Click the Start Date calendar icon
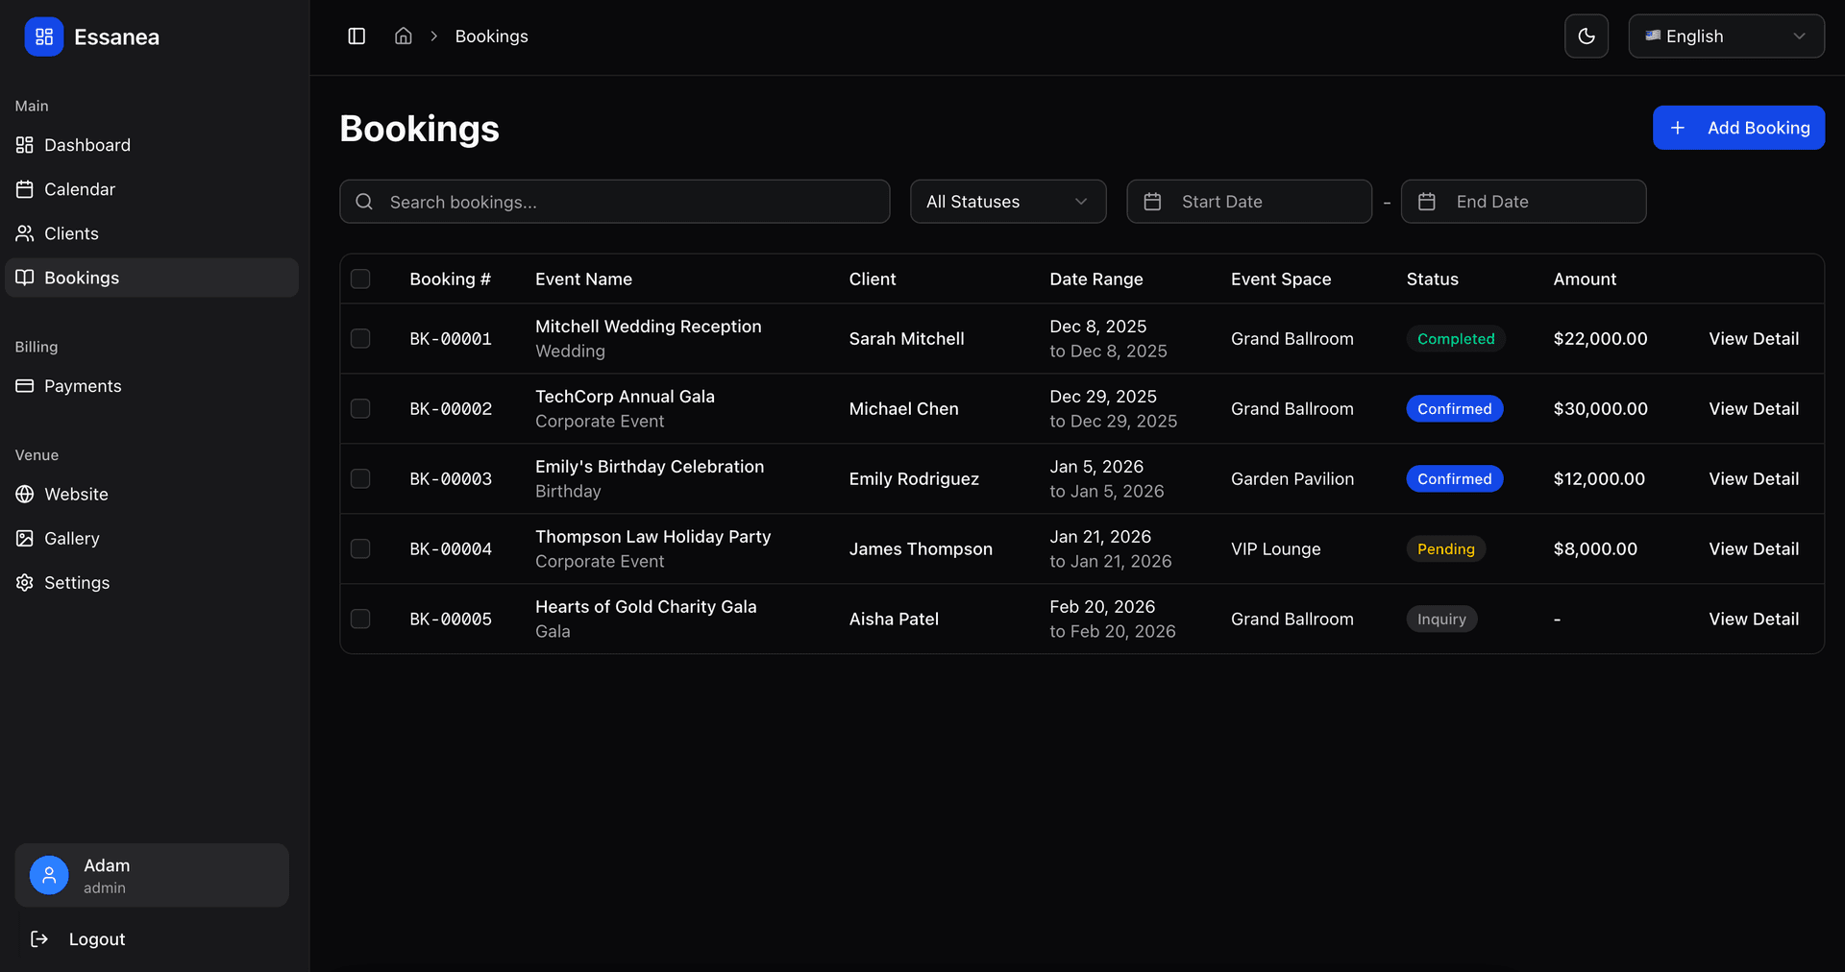The image size is (1845, 972). point(1152,202)
